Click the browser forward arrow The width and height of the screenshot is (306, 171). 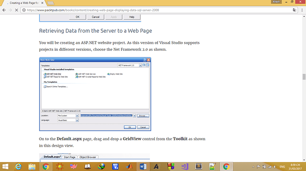point(10,10)
